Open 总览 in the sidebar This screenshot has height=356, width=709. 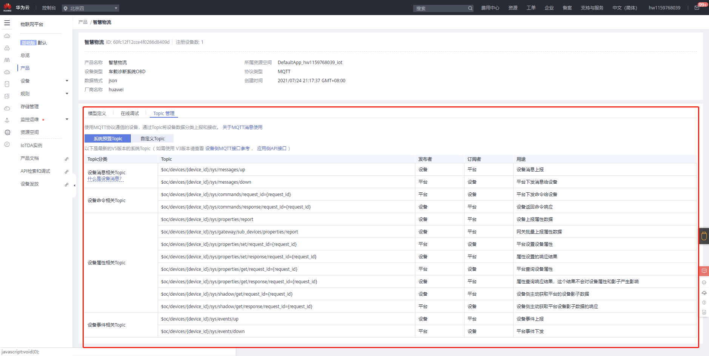point(25,55)
